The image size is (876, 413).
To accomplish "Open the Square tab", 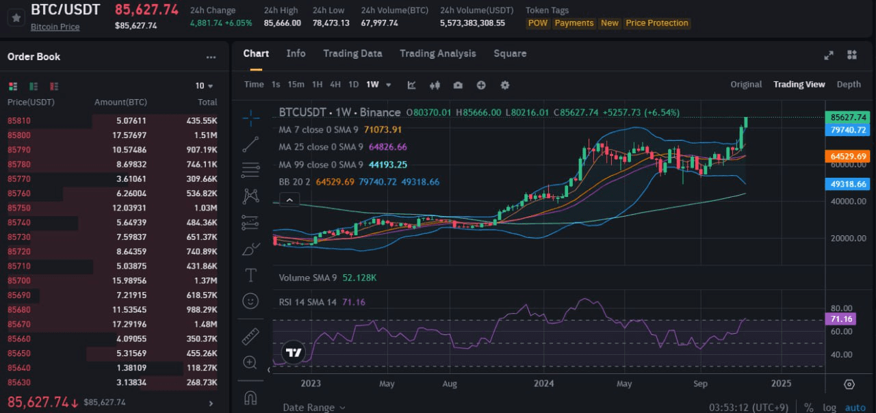I will tap(510, 53).
